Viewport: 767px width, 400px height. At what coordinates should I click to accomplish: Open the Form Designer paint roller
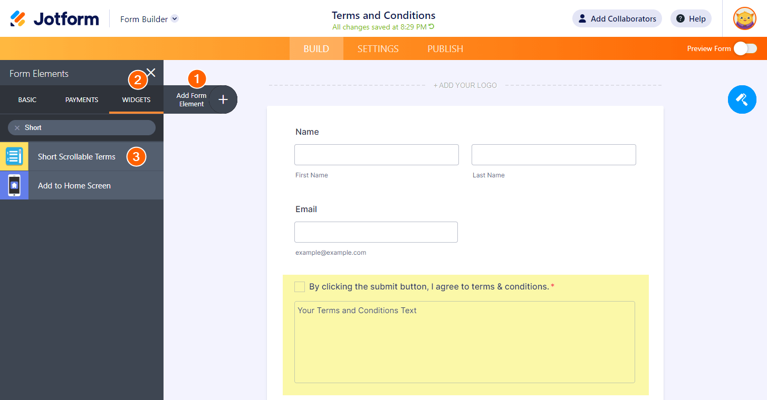pos(742,99)
